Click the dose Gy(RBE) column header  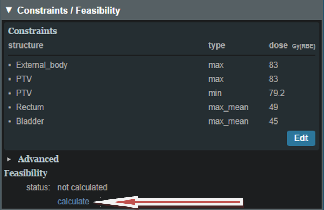click(x=292, y=46)
